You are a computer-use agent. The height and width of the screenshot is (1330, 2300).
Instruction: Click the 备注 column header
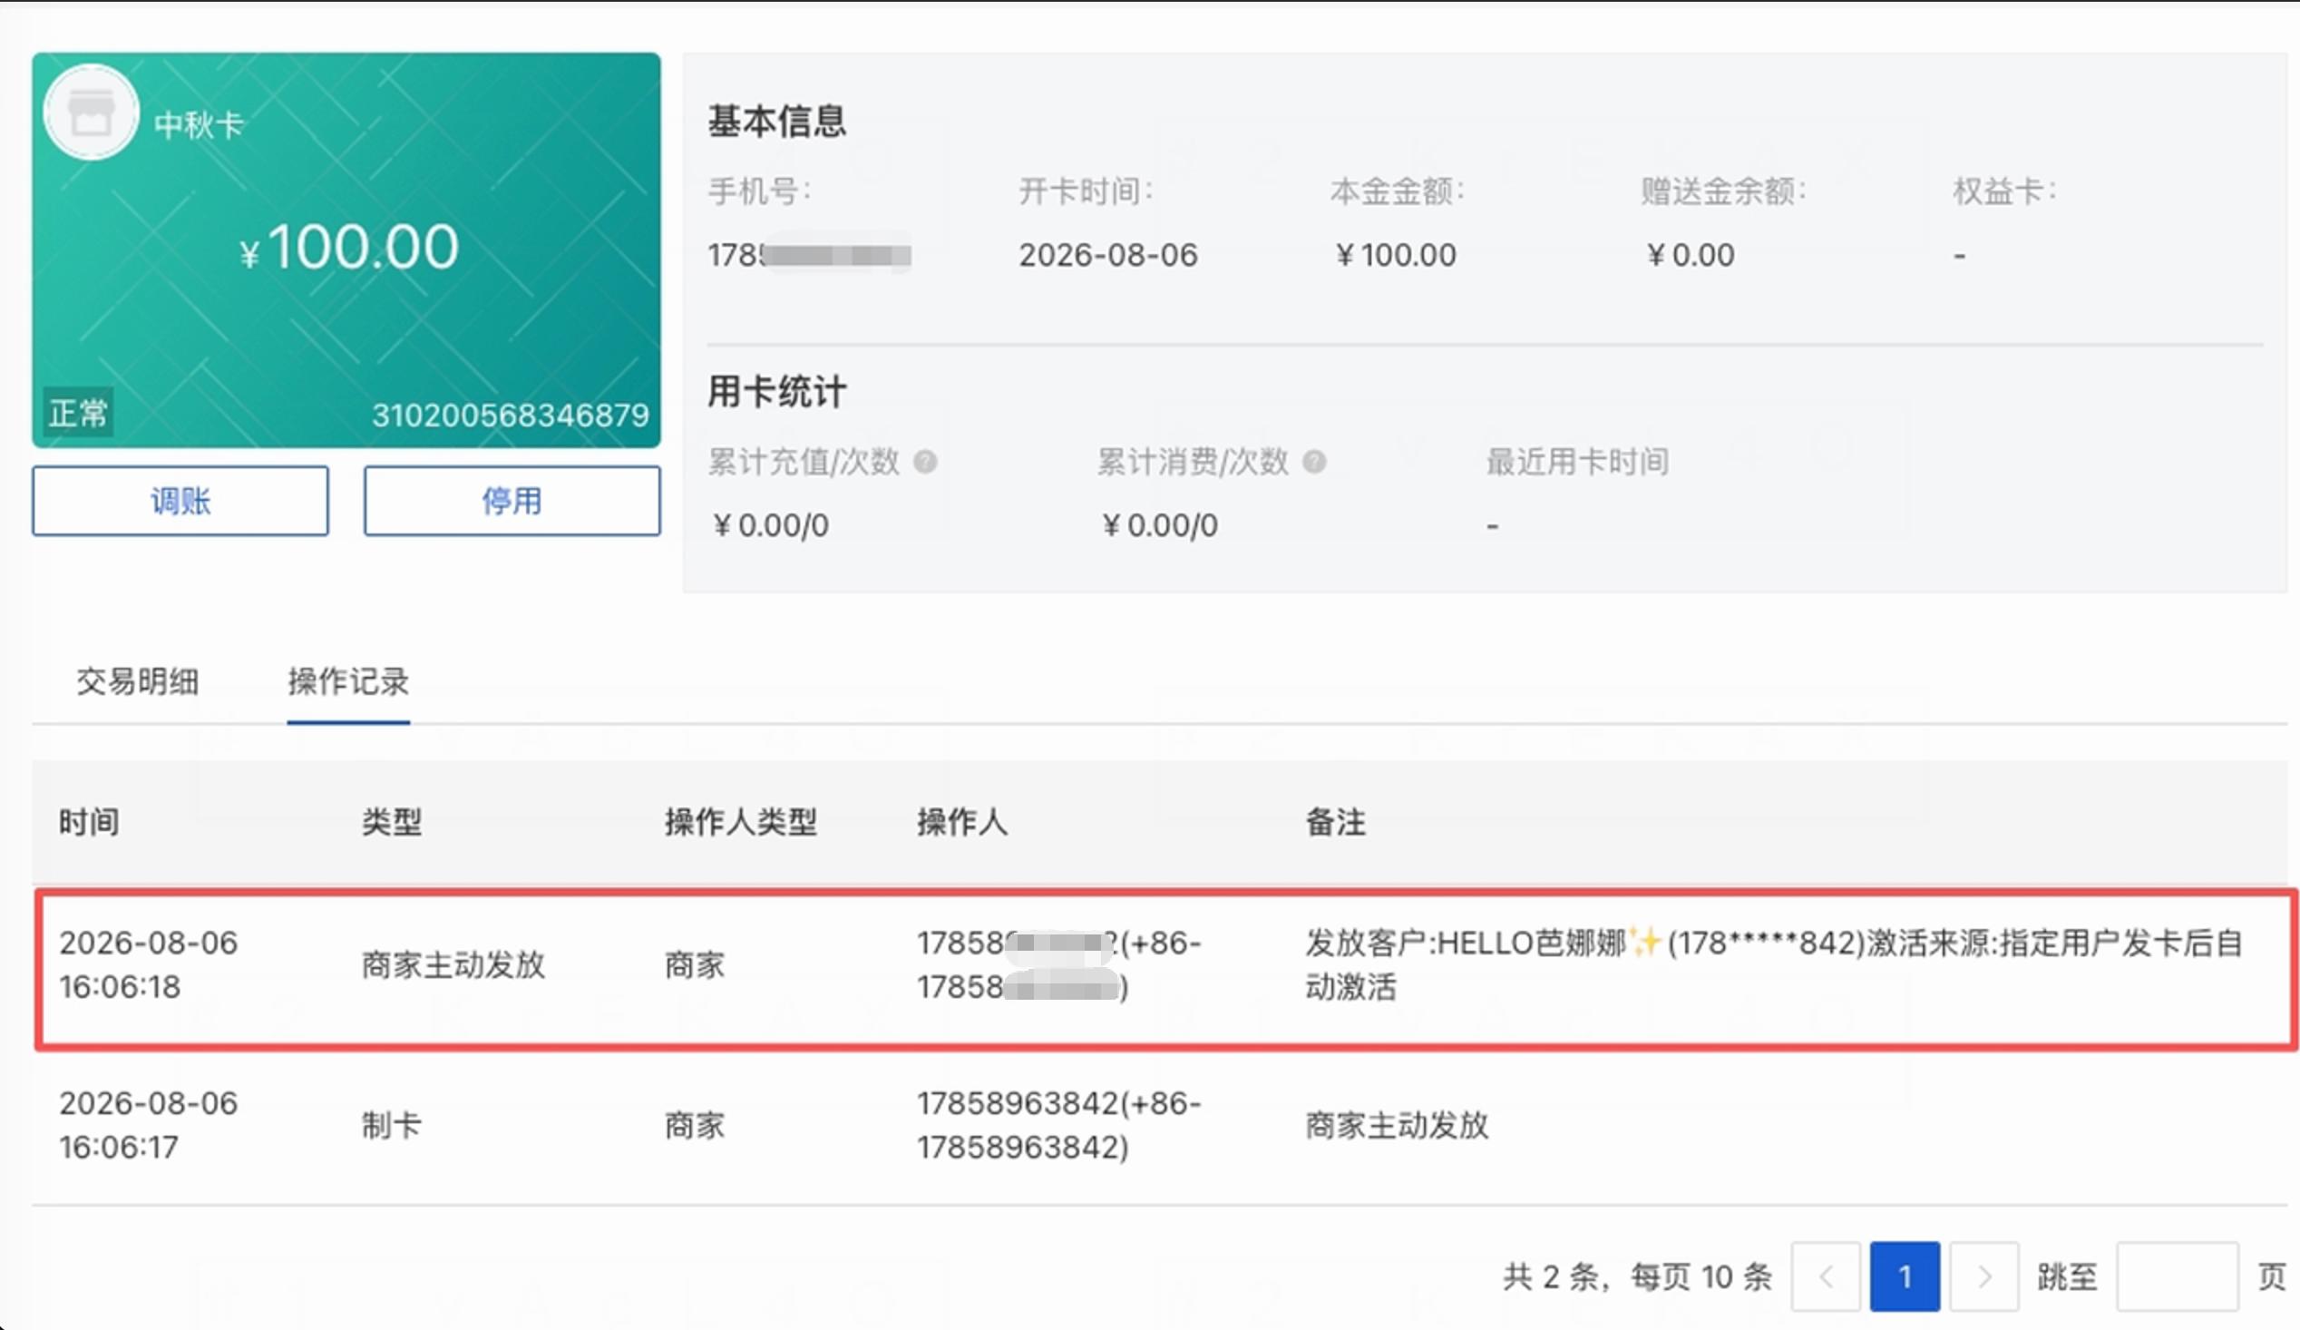(1336, 822)
